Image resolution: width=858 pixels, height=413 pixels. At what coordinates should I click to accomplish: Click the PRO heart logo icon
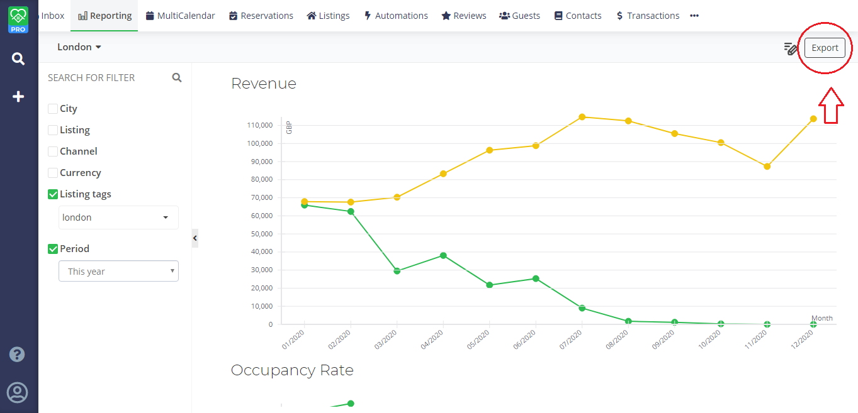click(18, 19)
